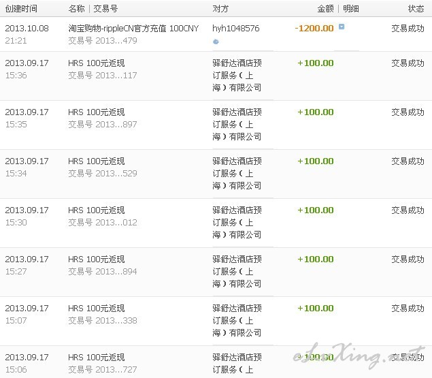Click 交易成功 status of the -1200.00 row

[408, 28]
